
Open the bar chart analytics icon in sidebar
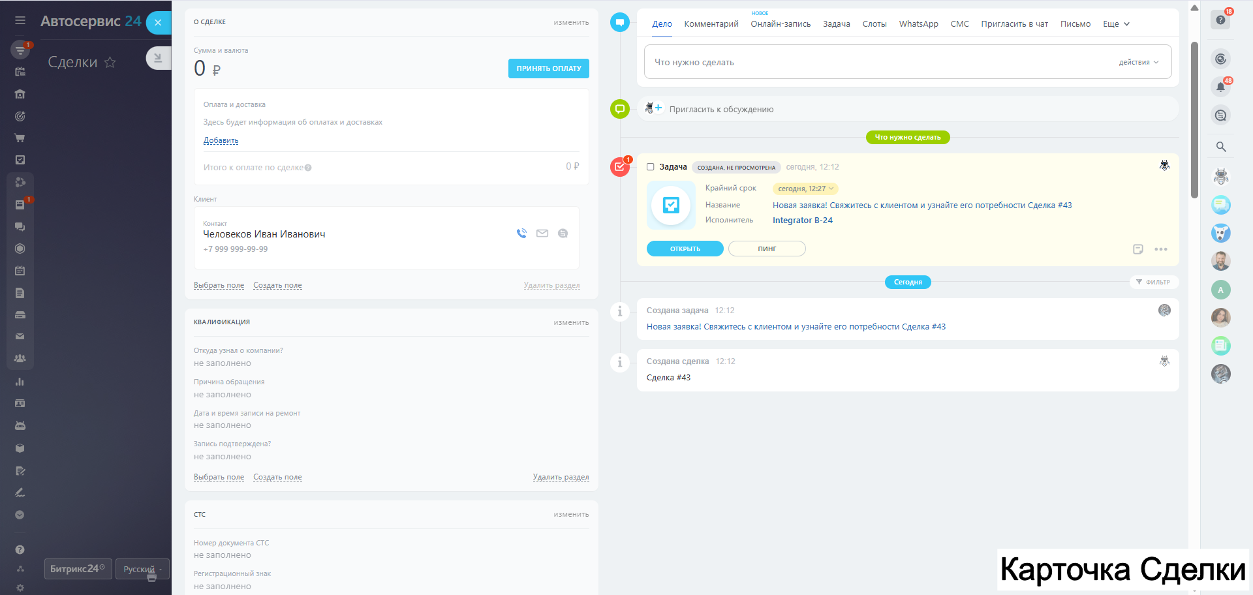[x=20, y=382]
